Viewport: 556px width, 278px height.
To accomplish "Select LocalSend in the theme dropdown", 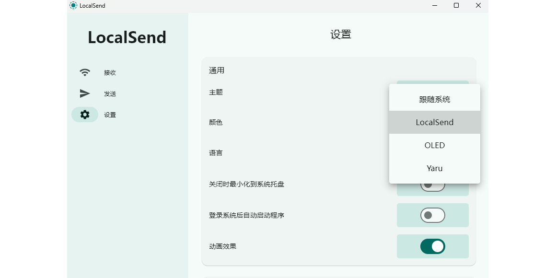I will [434, 122].
